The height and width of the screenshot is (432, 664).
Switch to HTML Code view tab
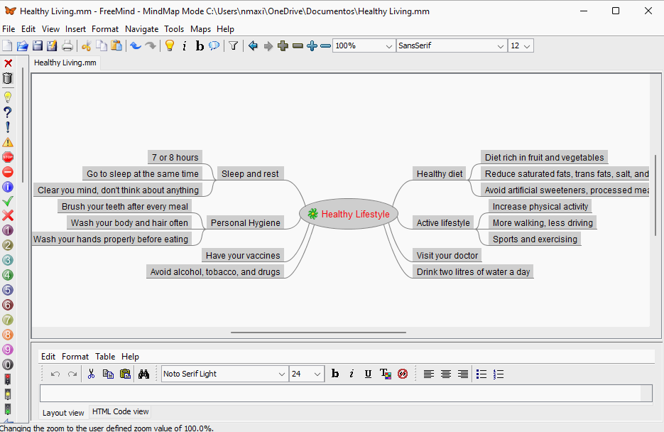pos(120,411)
